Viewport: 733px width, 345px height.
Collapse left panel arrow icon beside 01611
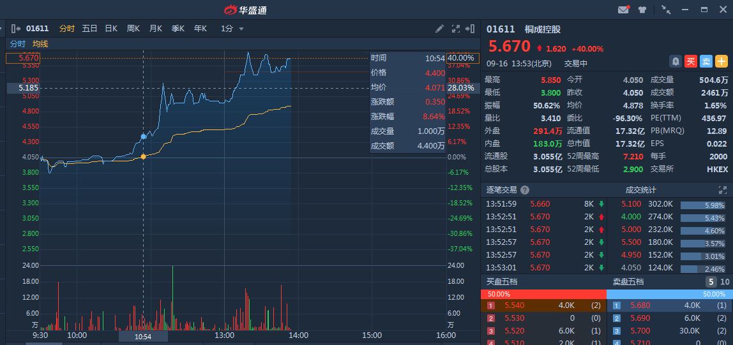(x=16, y=29)
